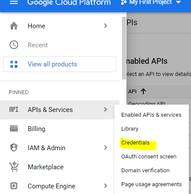Open the hamburger navigation menu
This screenshot has width=191, height=194.
click(14, 2)
